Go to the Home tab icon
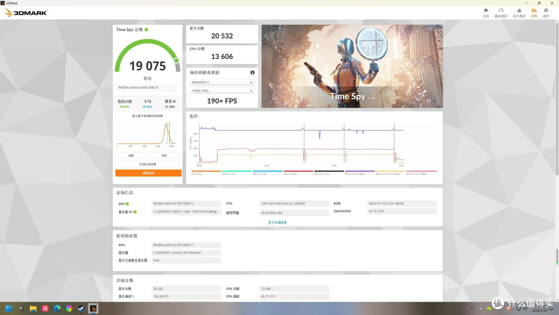Screen dimensions: 559x315 (x=486, y=13)
